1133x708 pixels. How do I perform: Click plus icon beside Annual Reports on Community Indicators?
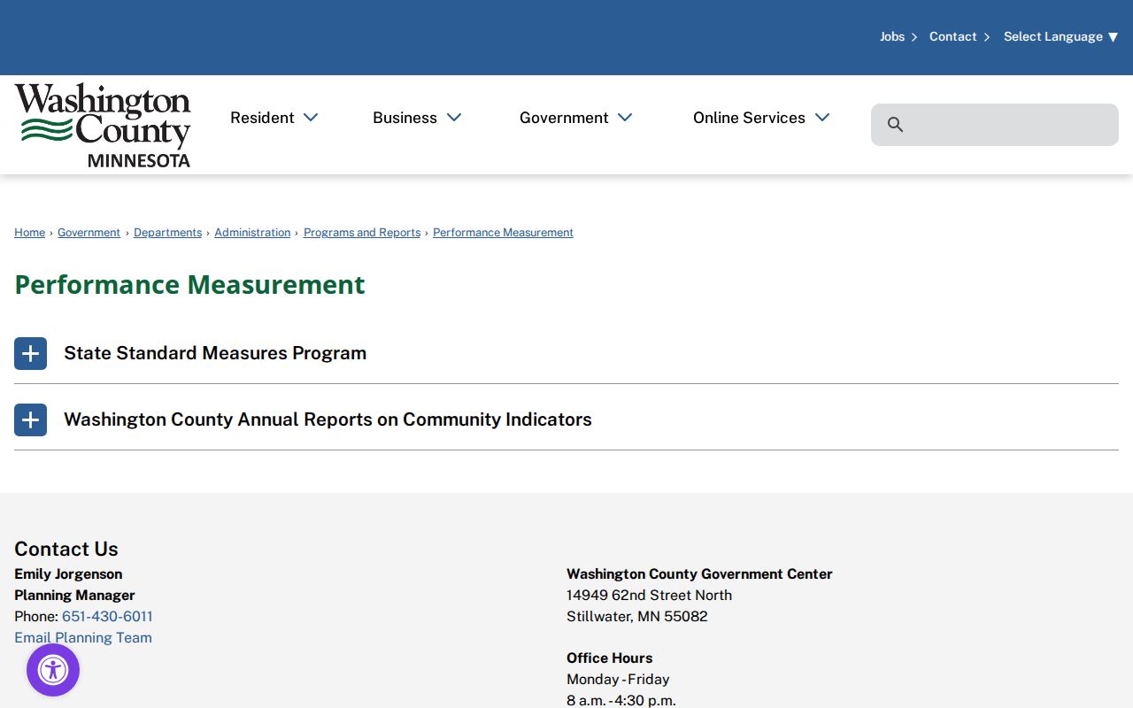pyautogui.click(x=30, y=419)
